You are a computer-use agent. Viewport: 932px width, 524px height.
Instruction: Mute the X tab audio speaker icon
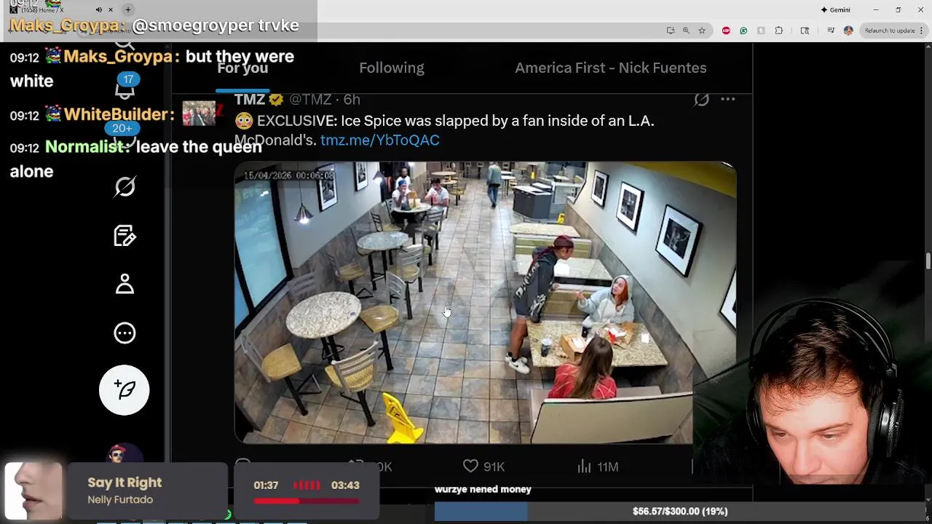[99, 10]
